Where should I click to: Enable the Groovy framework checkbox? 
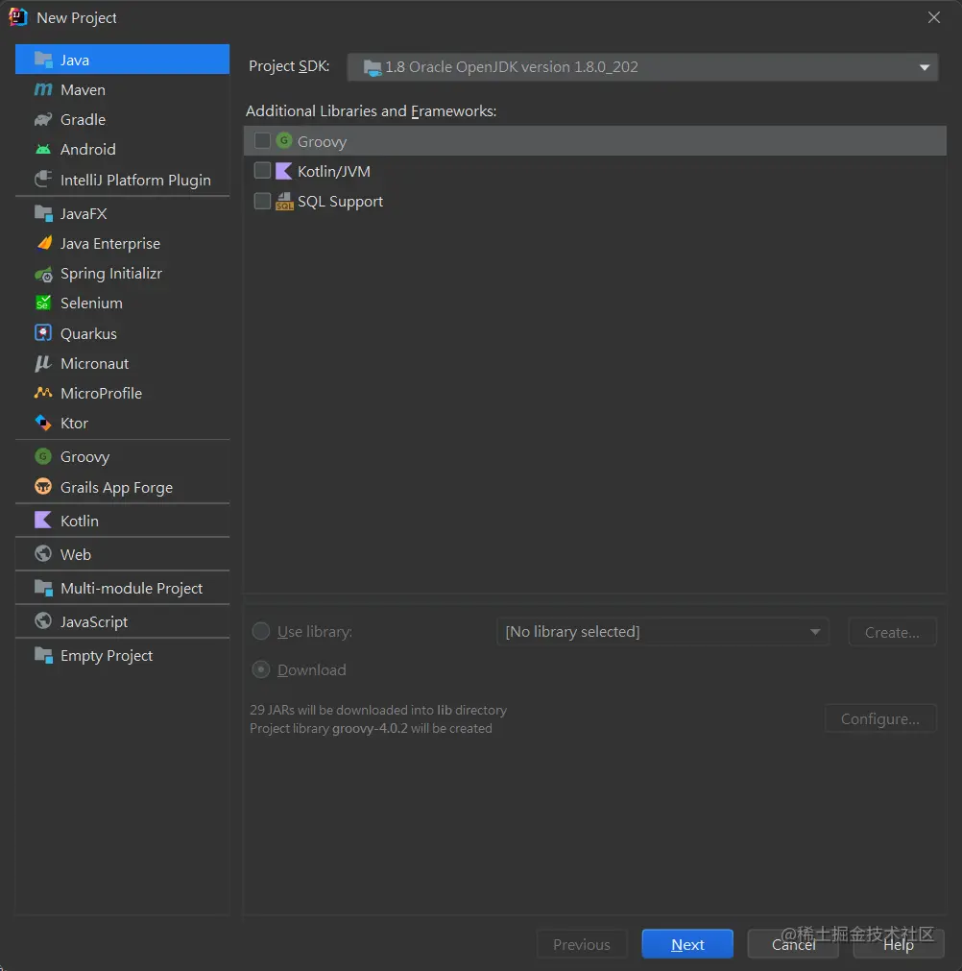(x=262, y=140)
